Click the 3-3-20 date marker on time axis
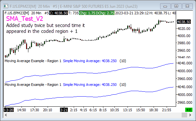This screenshot has width=196, height=121. 8,110
